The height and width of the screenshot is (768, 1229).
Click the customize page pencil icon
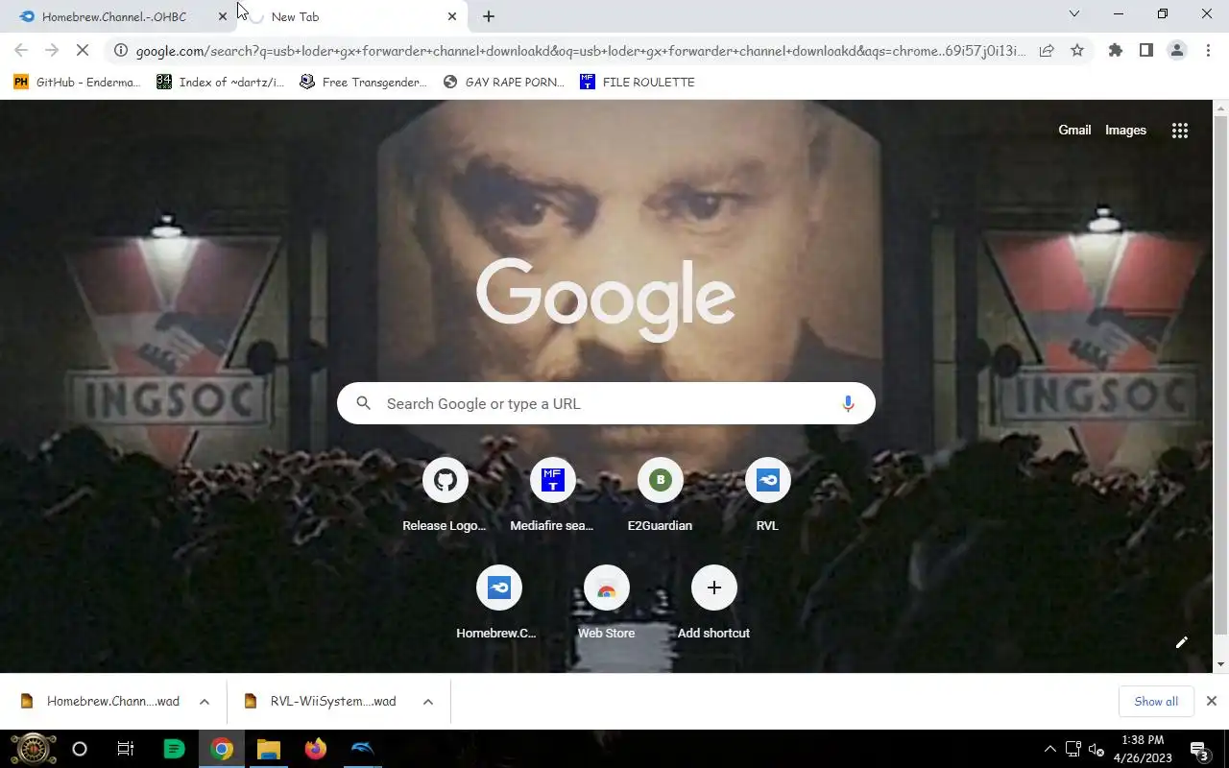pos(1182,642)
